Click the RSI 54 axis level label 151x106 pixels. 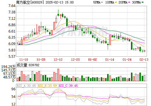13,97
